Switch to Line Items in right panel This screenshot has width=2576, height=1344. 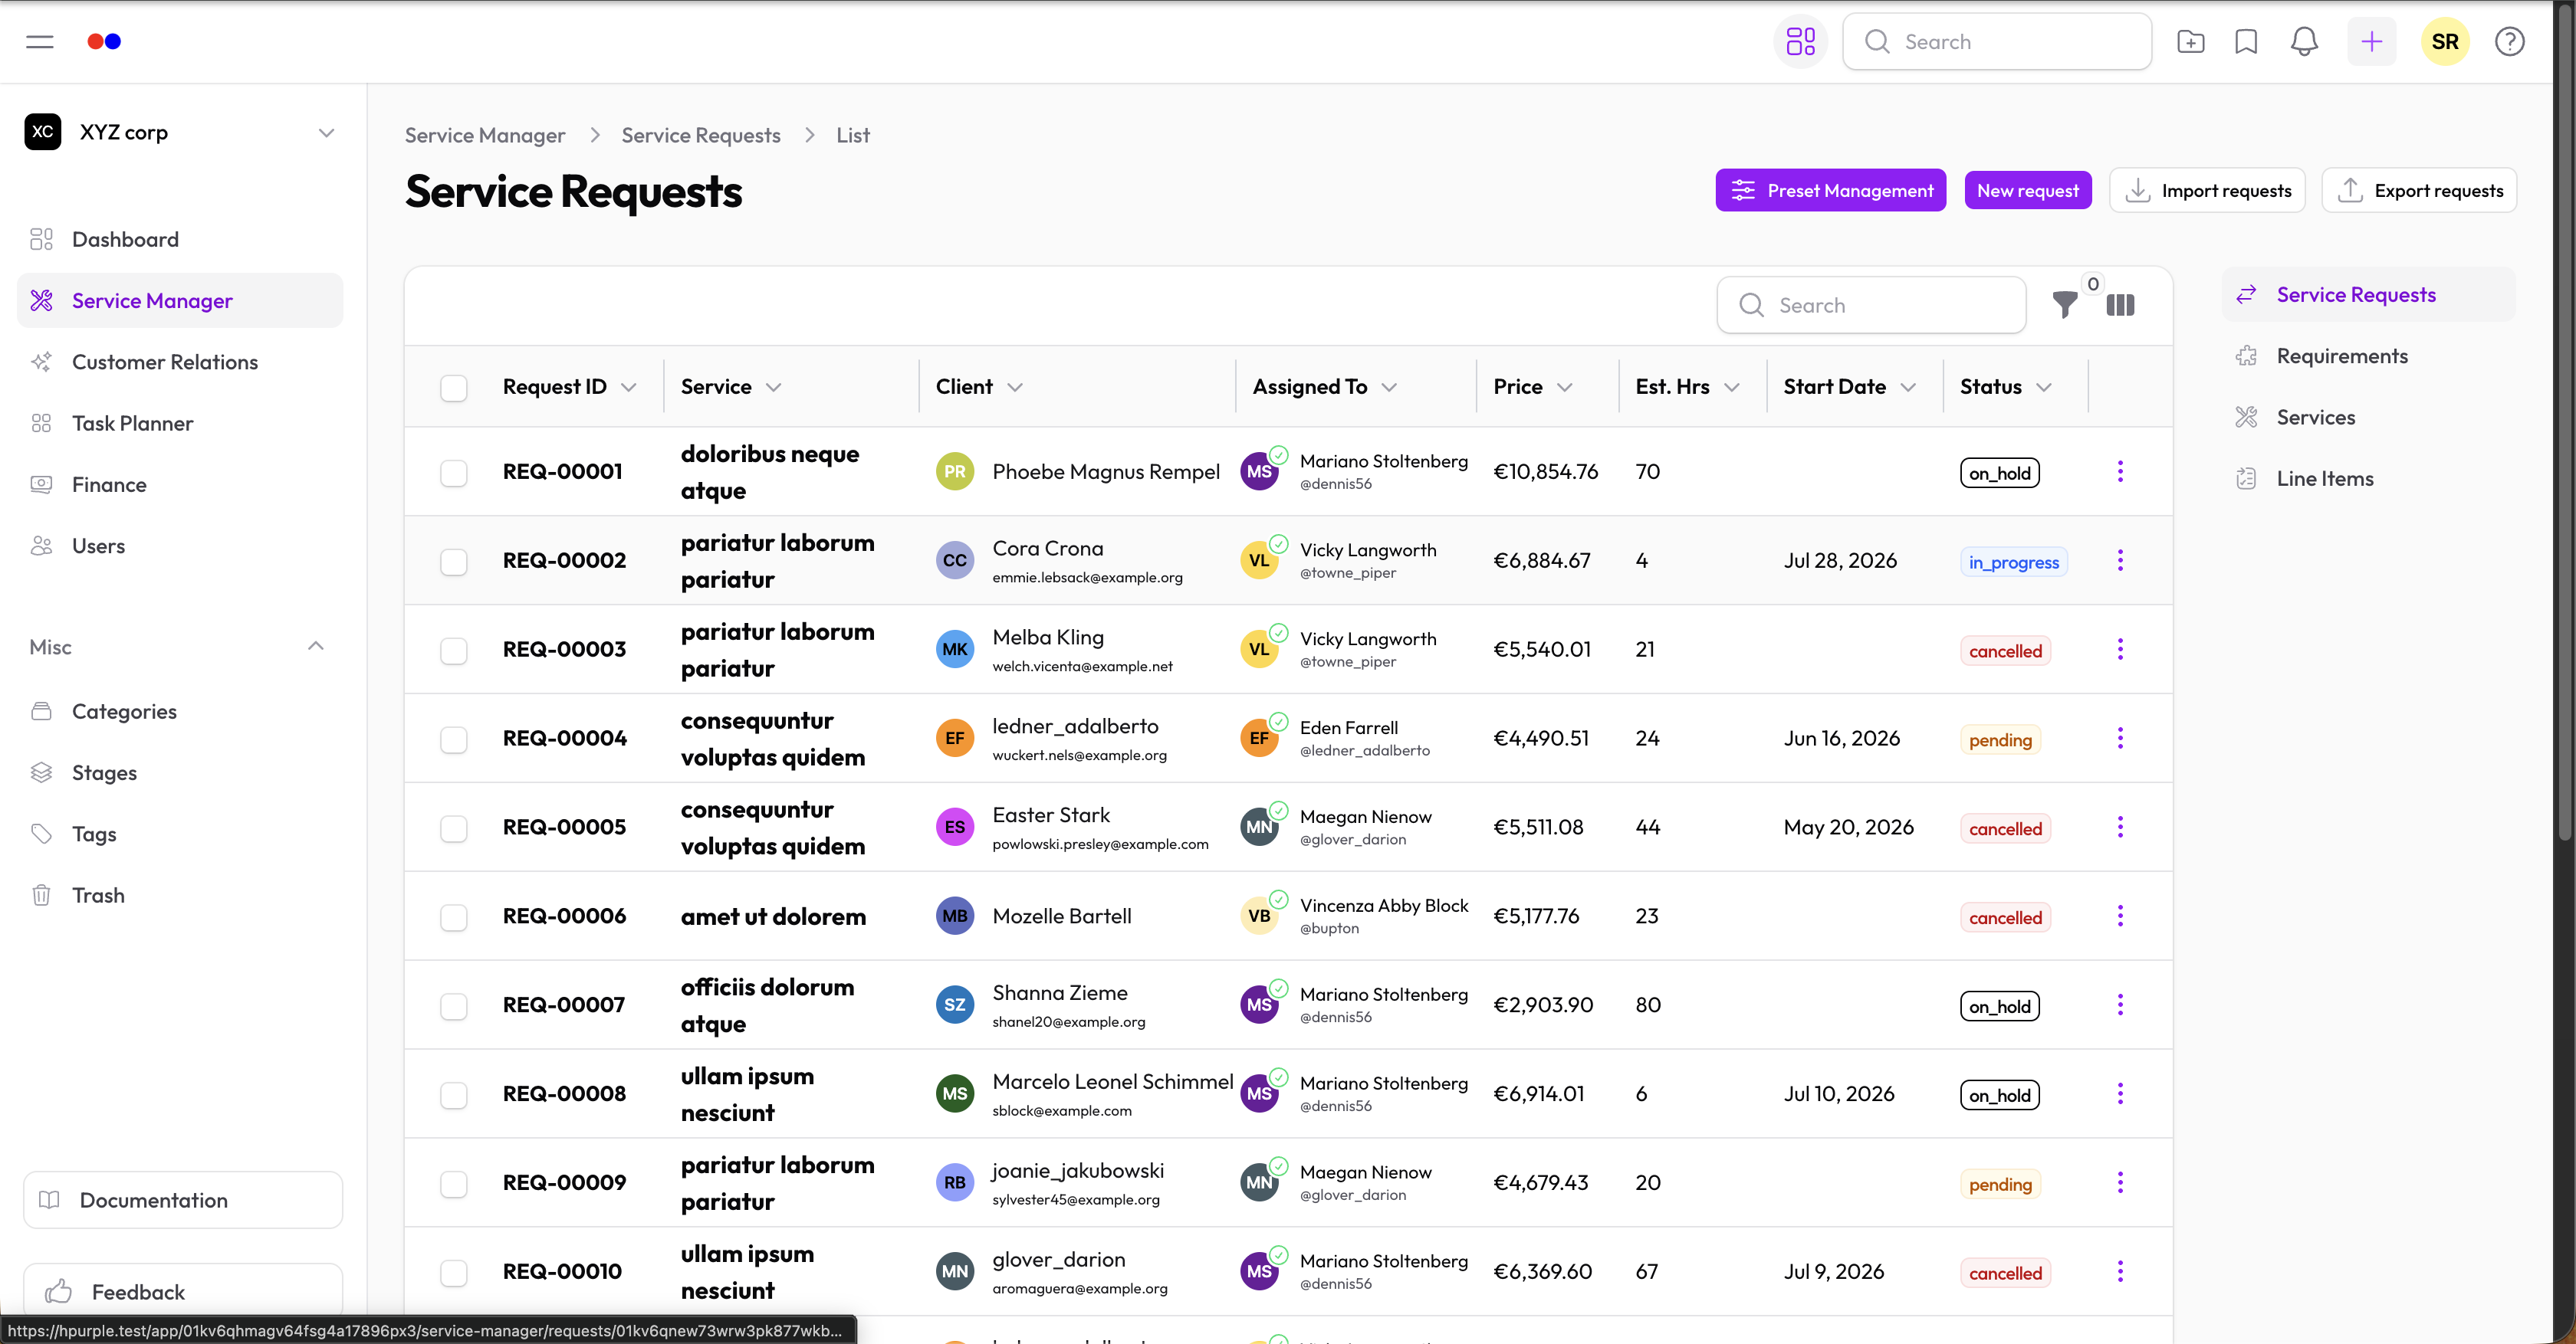[x=2368, y=479]
